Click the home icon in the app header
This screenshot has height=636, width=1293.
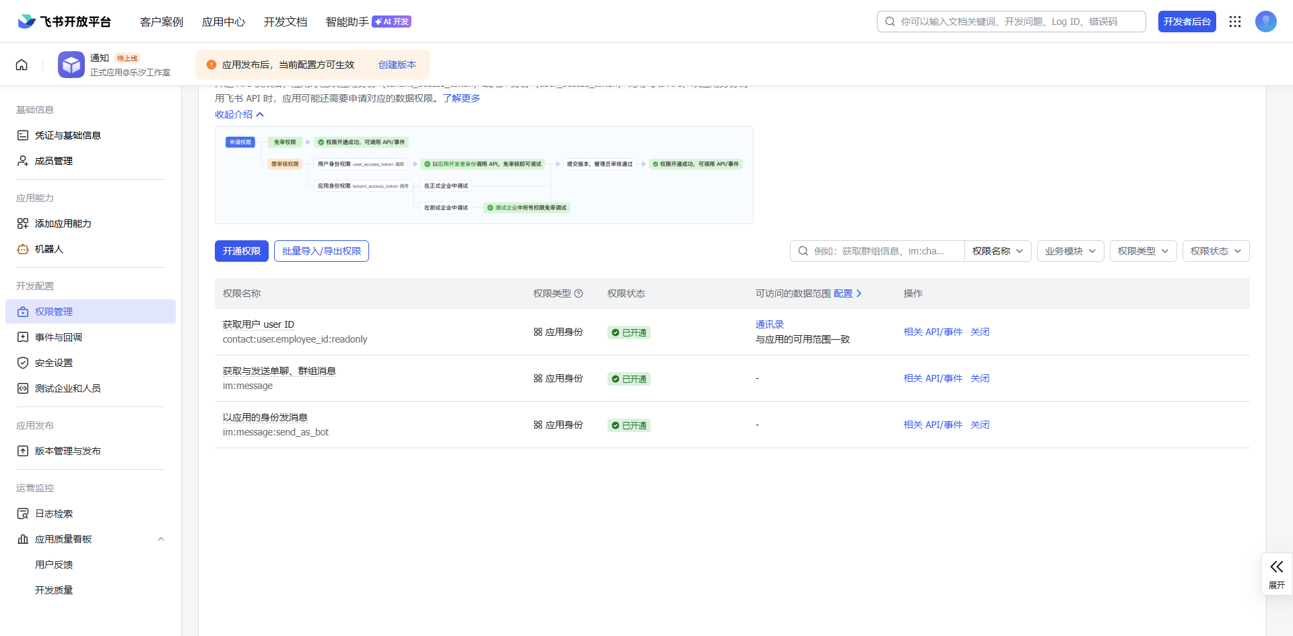(x=22, y=65)
